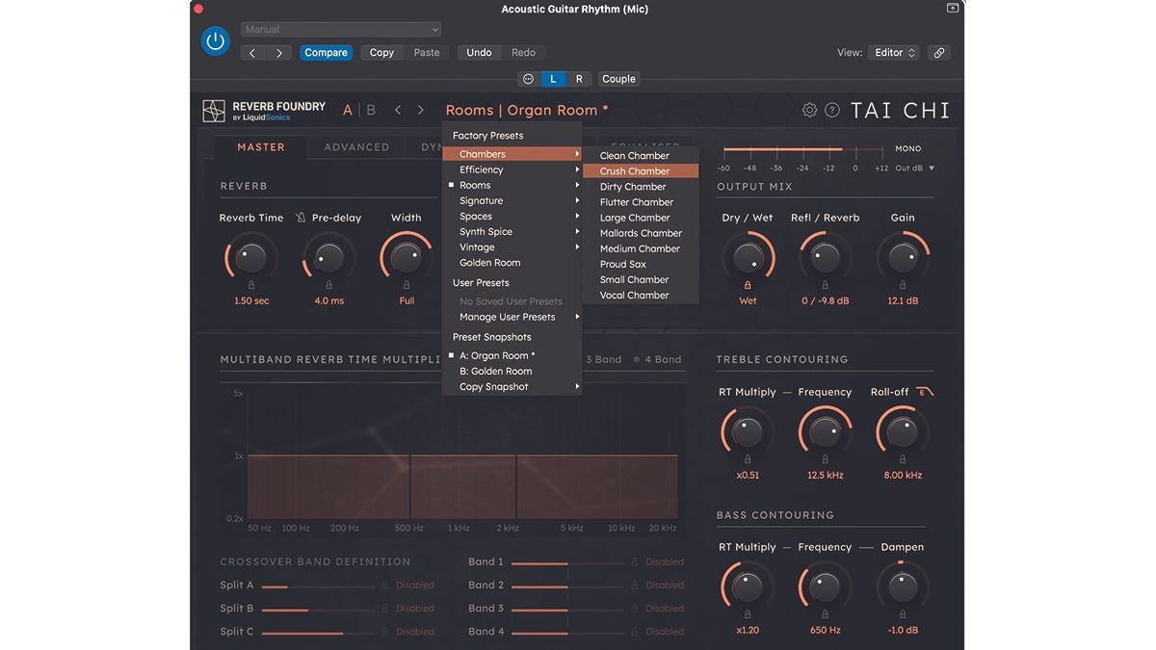Image resolution: width=1156 pixels, height=650 pixels.
Task: Turn the Reverb Time knob
Action: point(250,257)
